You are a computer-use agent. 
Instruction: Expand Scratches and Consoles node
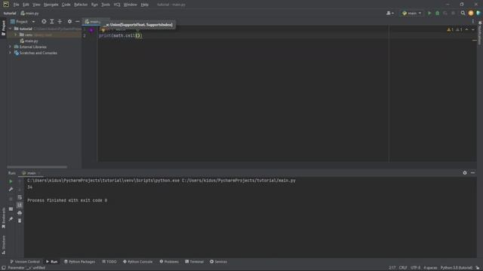tap(11, 53)
